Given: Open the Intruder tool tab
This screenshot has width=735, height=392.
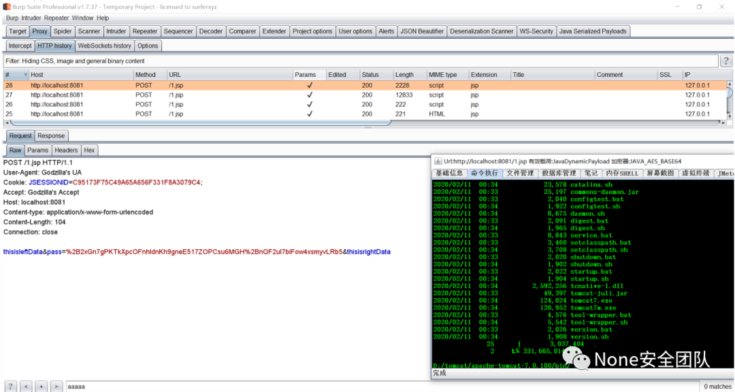Looking at the screenshot, I should (116, 31).
